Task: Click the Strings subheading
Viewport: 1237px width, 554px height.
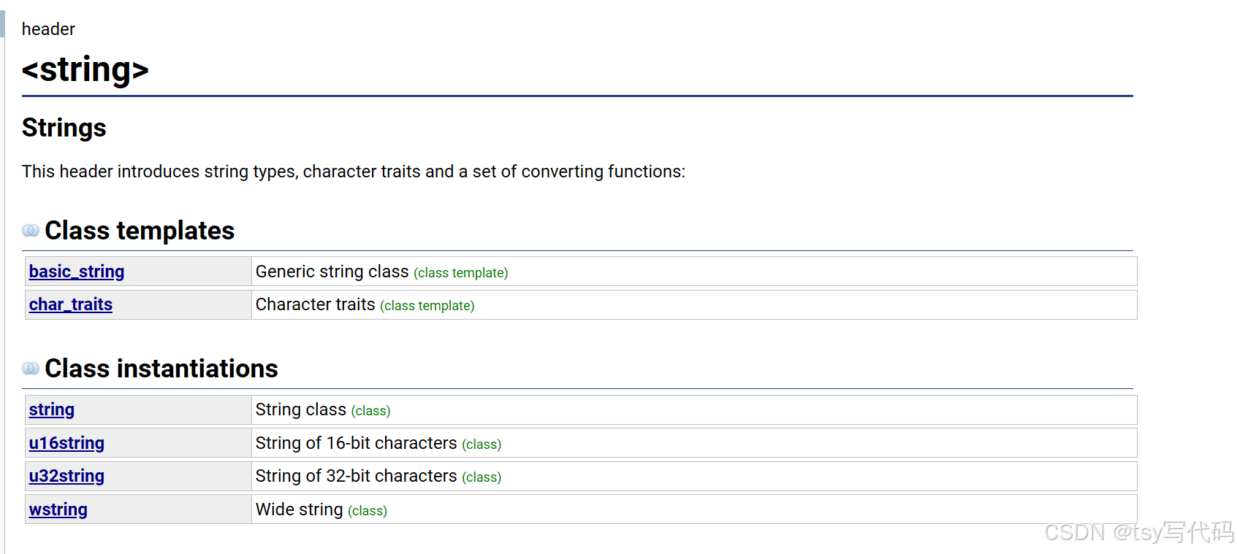Action: click(64, 128)
